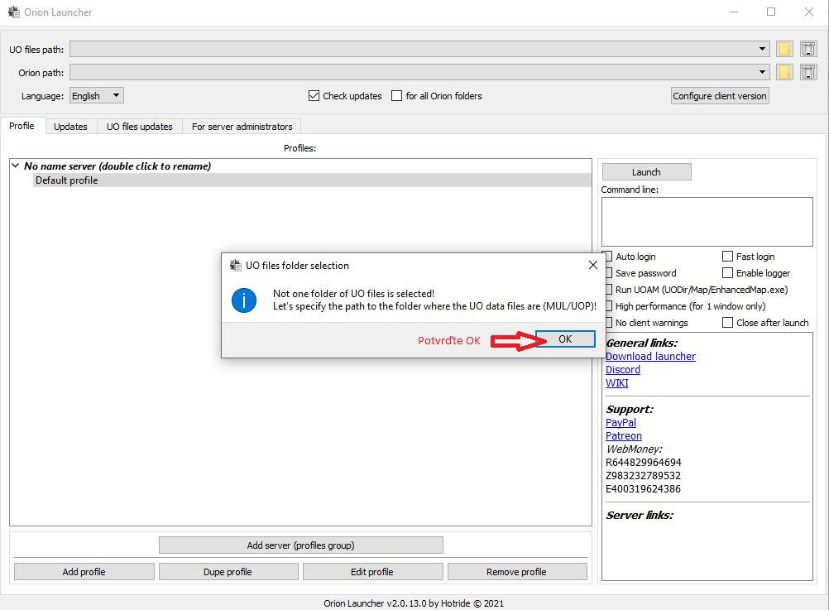Screen dimensions: 829x610
Task: Click Add profile button
Action: tap(84, 572)
